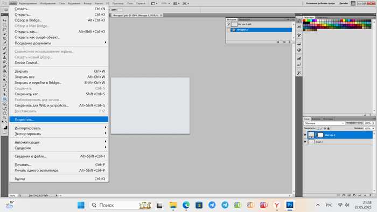
Task: Toggle the history snapshot source checkbox
Action: [x=228, y=24]
